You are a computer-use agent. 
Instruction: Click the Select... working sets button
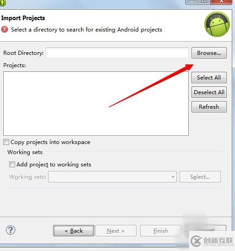200,177
